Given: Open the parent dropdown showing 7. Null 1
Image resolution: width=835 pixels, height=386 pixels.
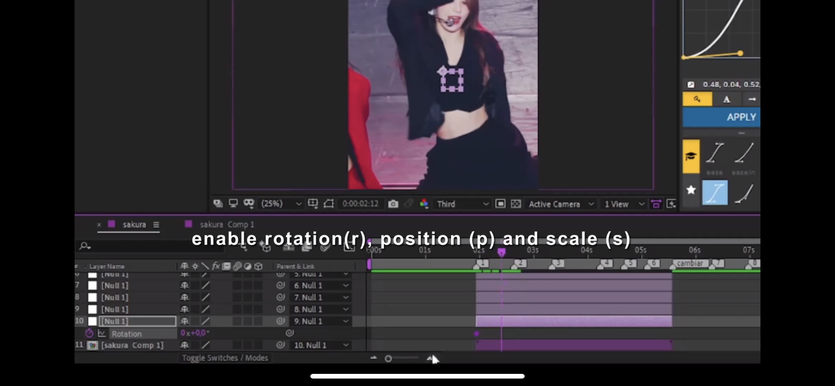Looking at the screenshot, I should [321, 297].
